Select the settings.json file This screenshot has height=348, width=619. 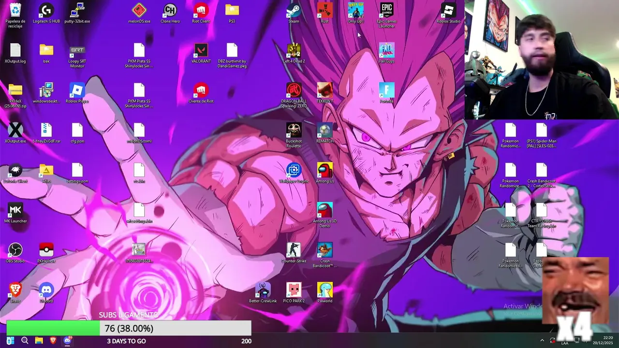(x=77, y=173)
